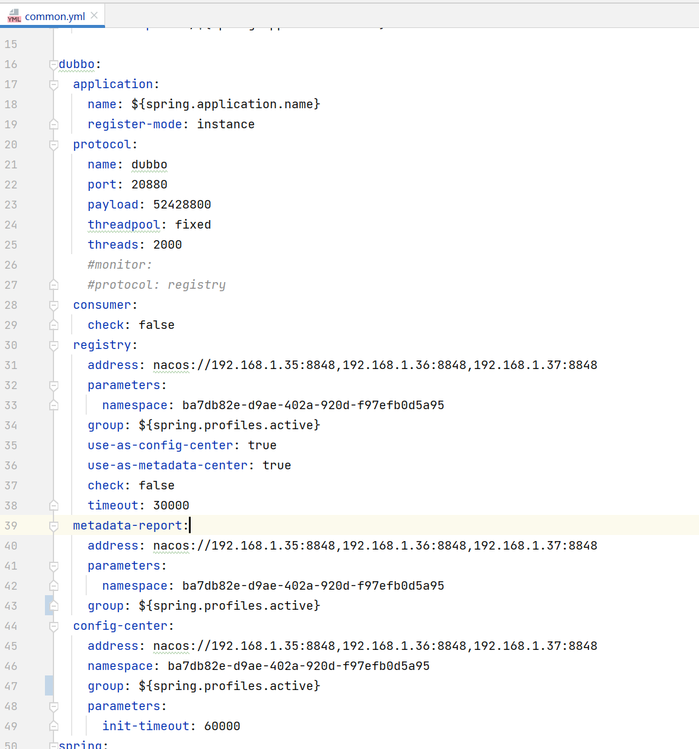Collapse config-center parameters fold on line 48
The image size is (699, 749).
click(x=53, y=706)
